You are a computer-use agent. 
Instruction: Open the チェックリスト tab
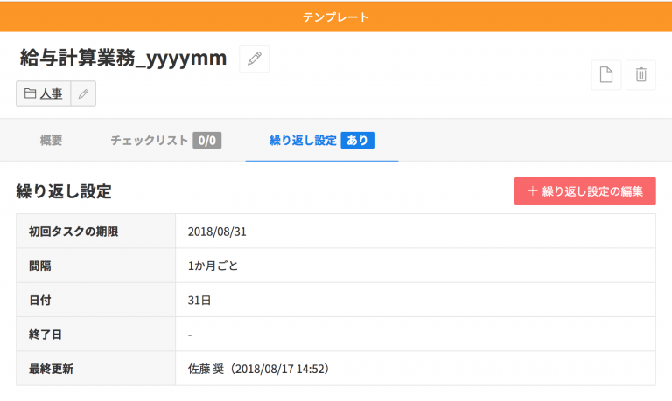point(166,141)
